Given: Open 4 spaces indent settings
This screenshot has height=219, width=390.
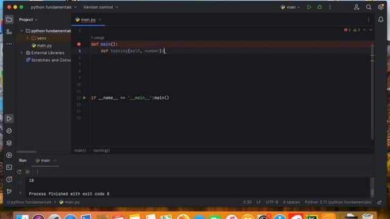Looking at the screenshot, I should pos(291,203).
